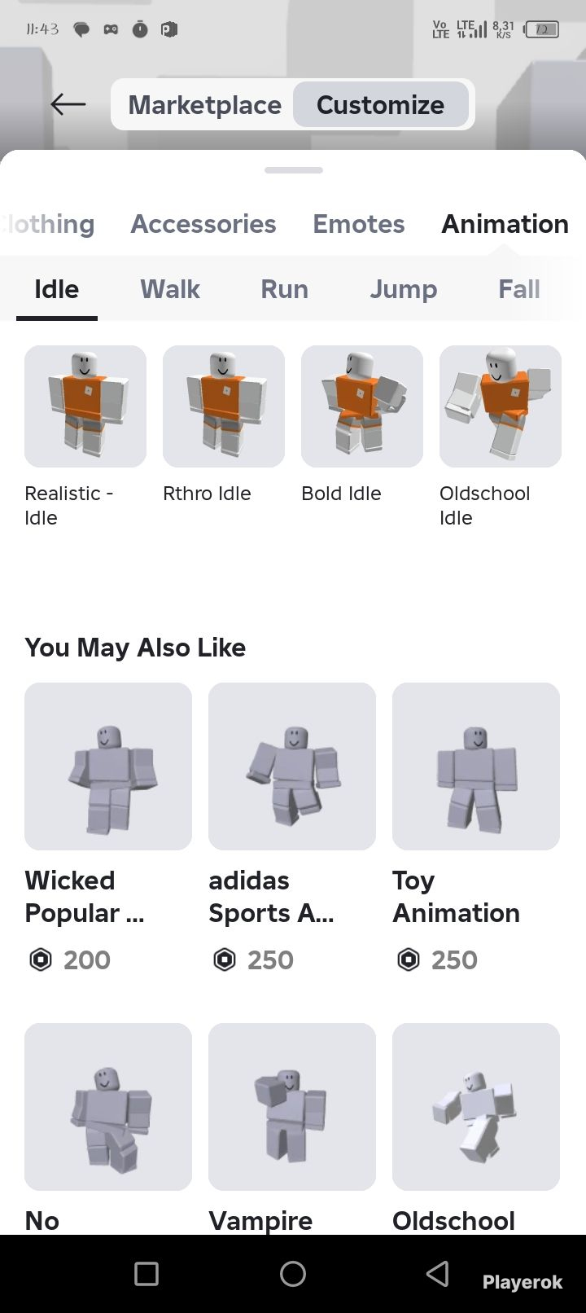This screenshot has height=1313, width=586.
Task: Switch to the Walk animation tab
Action: pyautogui.click(x=170, y=289)
